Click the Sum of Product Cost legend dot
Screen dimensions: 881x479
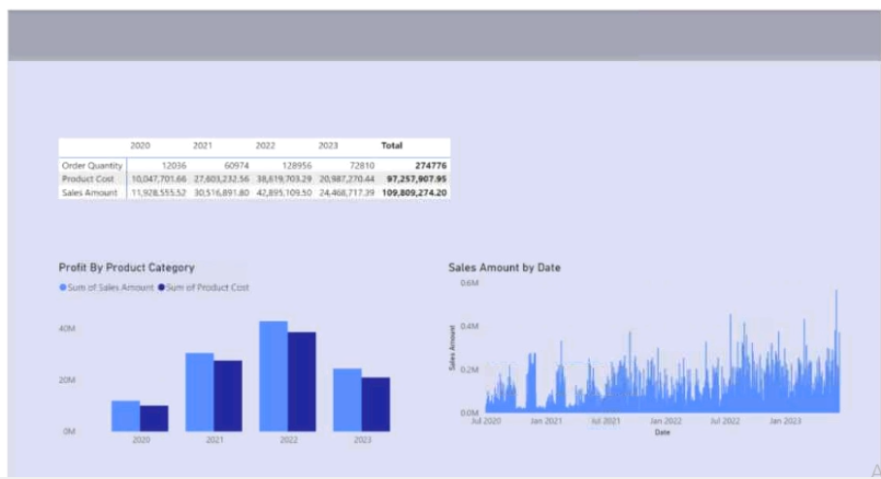(161, 288)
